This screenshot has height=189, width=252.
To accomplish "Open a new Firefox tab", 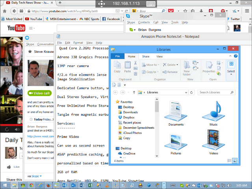I will pos(60,3).
